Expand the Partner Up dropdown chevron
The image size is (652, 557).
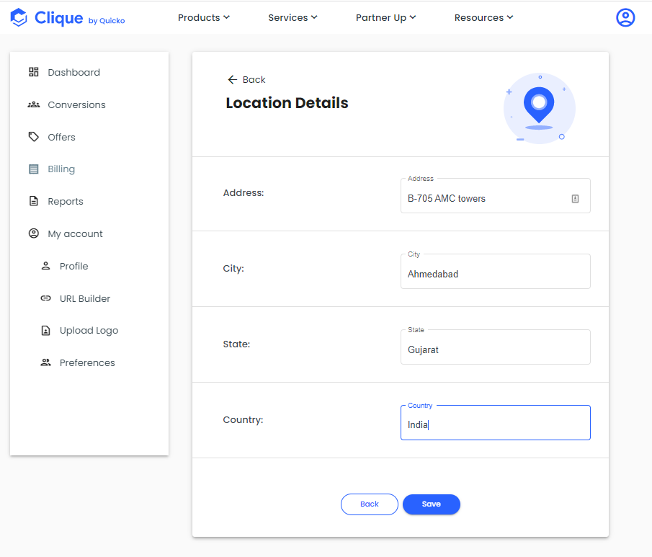coord(413,17)
